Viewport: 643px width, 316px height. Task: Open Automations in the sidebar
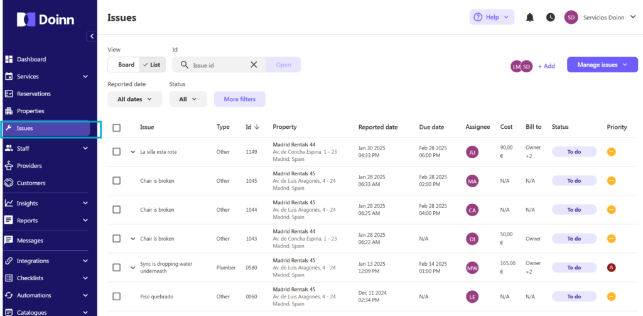click(46, 295)
